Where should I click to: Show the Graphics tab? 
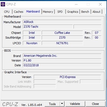73,12
